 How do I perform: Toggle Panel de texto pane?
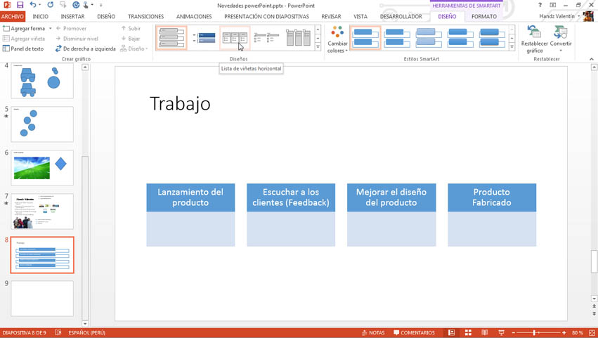point(23,49)
